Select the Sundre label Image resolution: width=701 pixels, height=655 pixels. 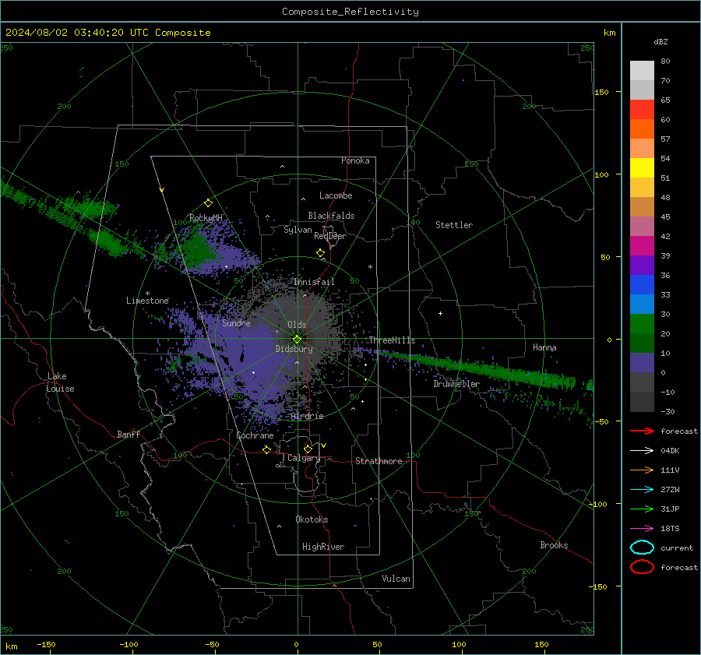point(236,322)
